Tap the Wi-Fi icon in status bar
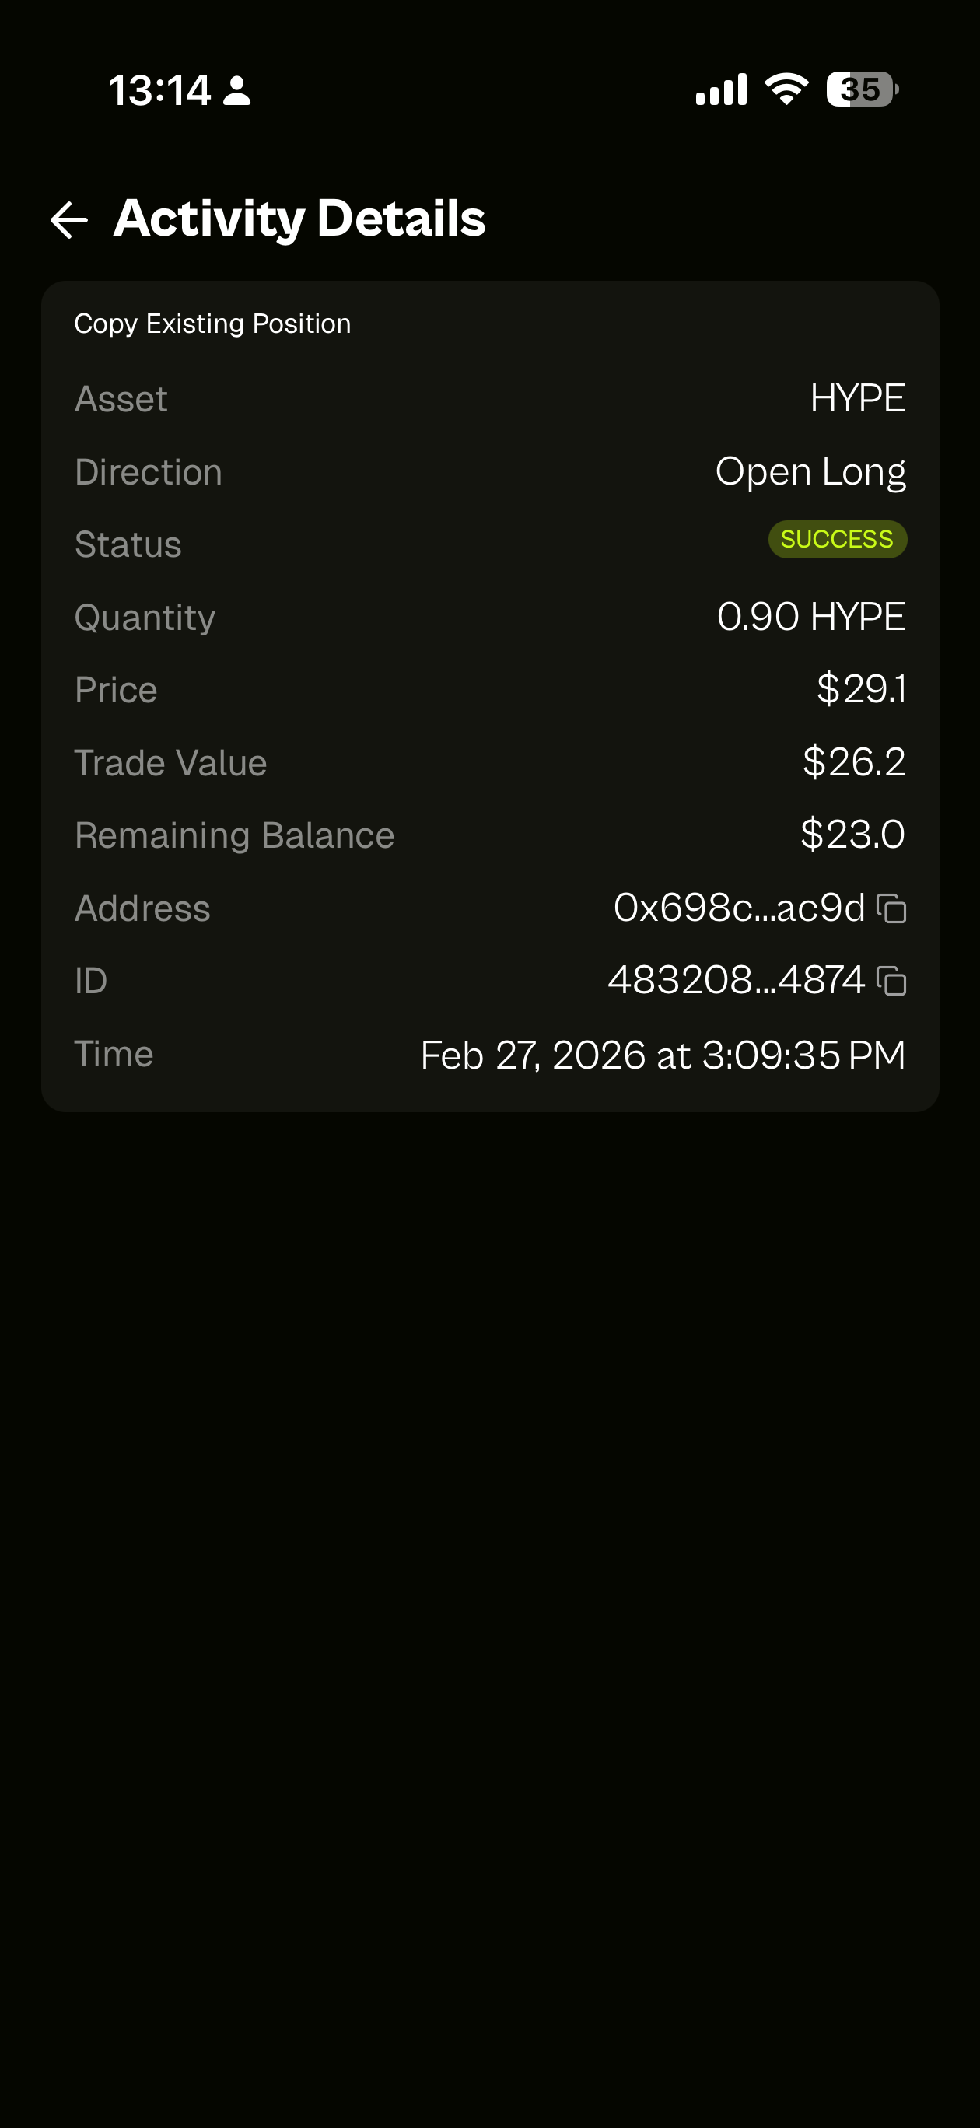980x2128 pixels. [786, 89]
